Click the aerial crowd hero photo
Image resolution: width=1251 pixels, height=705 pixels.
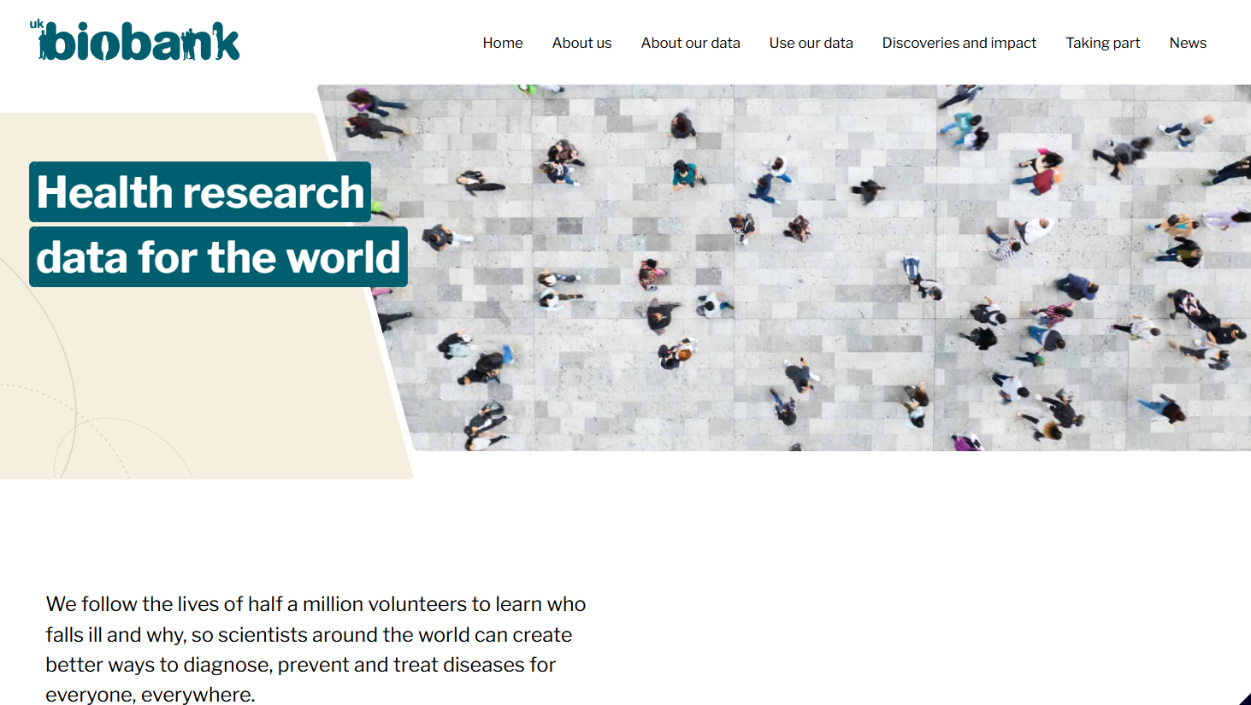coord(812,273)
